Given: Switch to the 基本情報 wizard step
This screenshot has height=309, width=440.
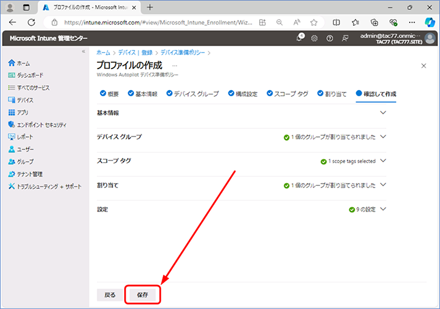Looking at the screenshot, I should [x=143, y=94].
